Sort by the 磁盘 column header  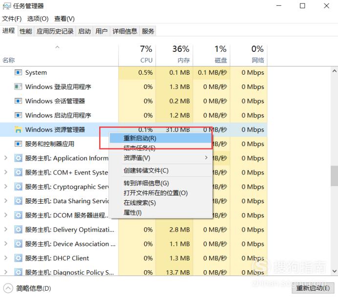(x=211, y=54)
